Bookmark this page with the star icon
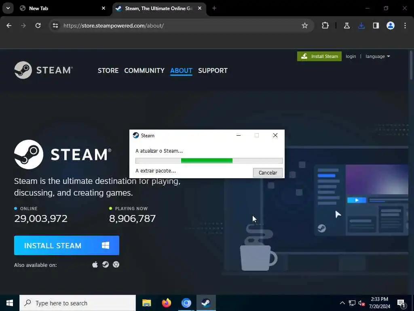This screenshot has width=414, height=311. pos(305,26)
